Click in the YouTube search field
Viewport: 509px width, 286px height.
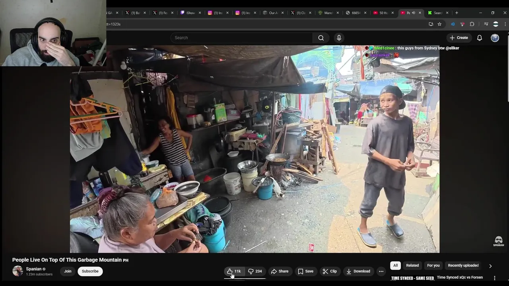tap(242, 38)
